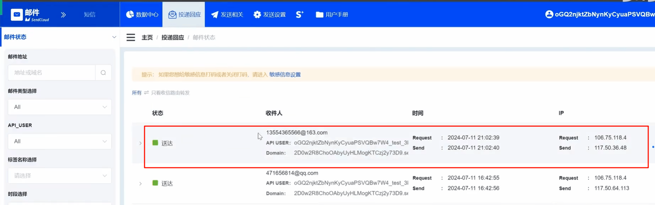
Task: Click request time 2024-07-11 21:02:39
Action: click(473, 137)
